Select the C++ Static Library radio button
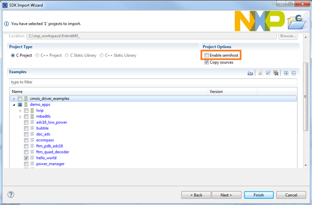 tap(101, 55)
